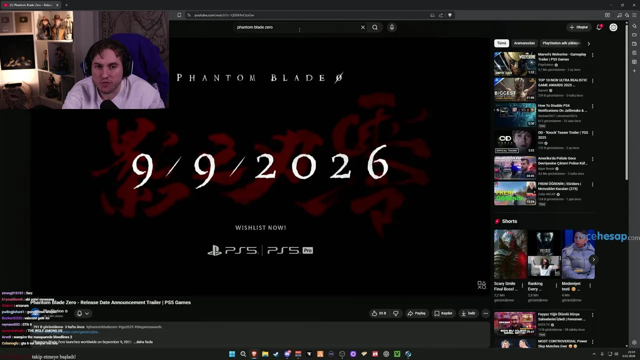This screenshot has width=640, height=360.
Task: Open site settings icon beside URL
Action: pyautogui.click(x=188, y=15)
